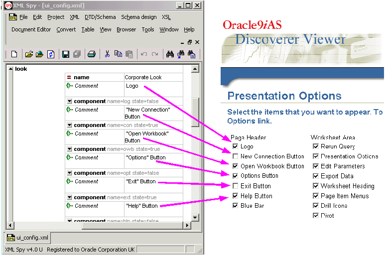Screen dimensions: 385x256
Task: Click the vertical scrollbar thumb
Action: pos(195,113)
